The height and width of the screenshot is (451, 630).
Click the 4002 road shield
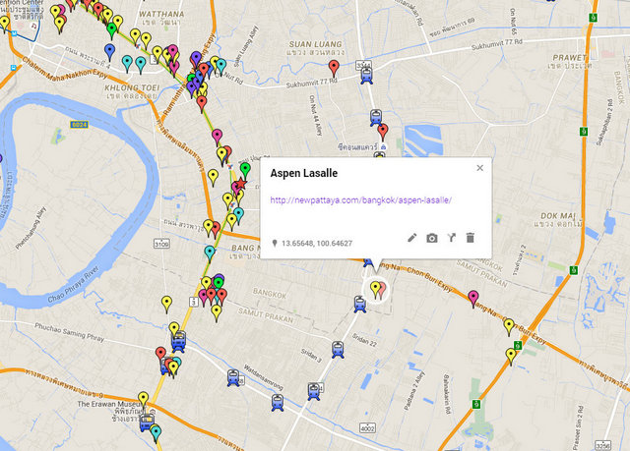point(367,427)
